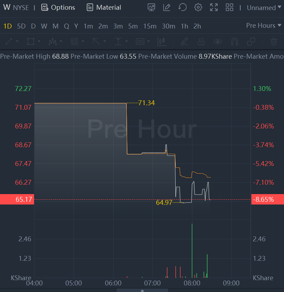
Task: Toggle drawings visibility eye icon
Action: [x=218, y=42]
